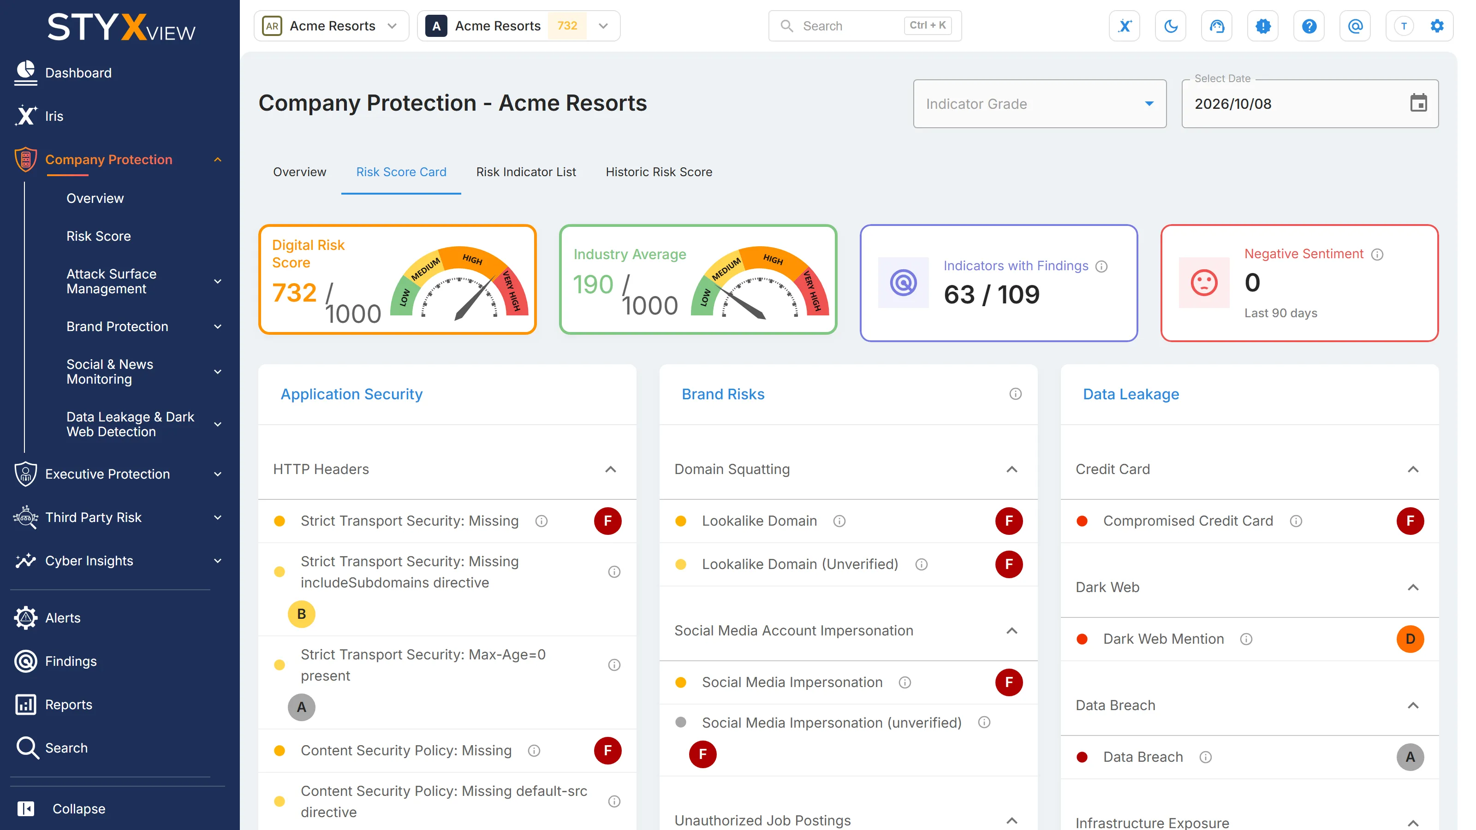Viewport: 1476px width, 830px height.
Task: Expand Data Leakage & Dark Web Detection submenu
Action: pyautogui.click(x=218, y=424)
